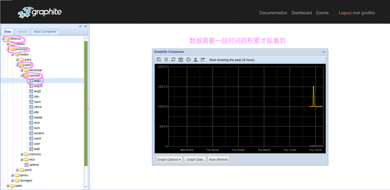Switch to the Auto-Completer tab
Screen dimensions: 390x190
pos(45,32)
